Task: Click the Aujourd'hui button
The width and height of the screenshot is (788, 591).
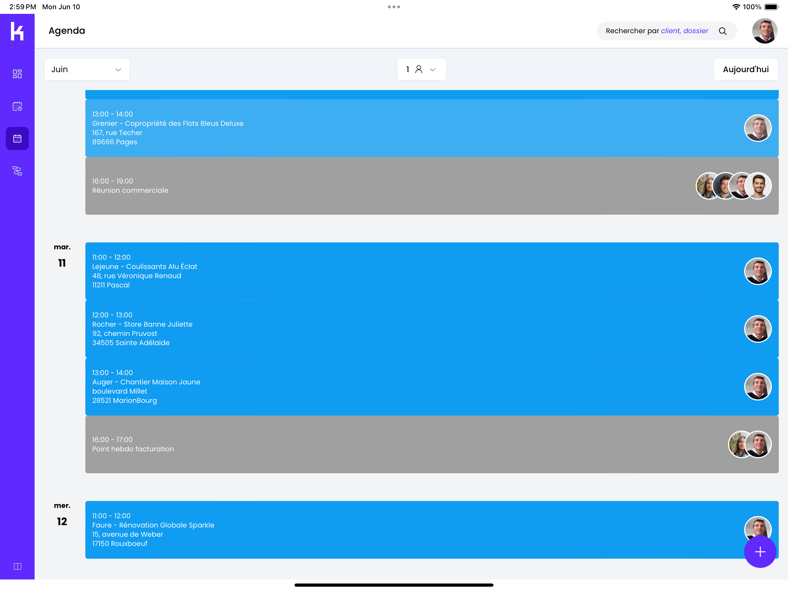Action: coord(746,69)
